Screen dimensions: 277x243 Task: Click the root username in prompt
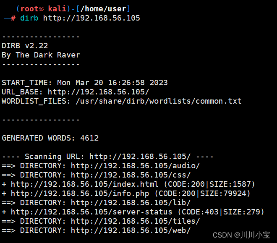coord(29,9)
